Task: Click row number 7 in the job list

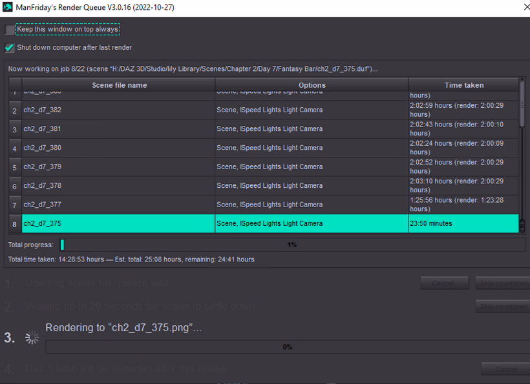Action: coord(14,205)
